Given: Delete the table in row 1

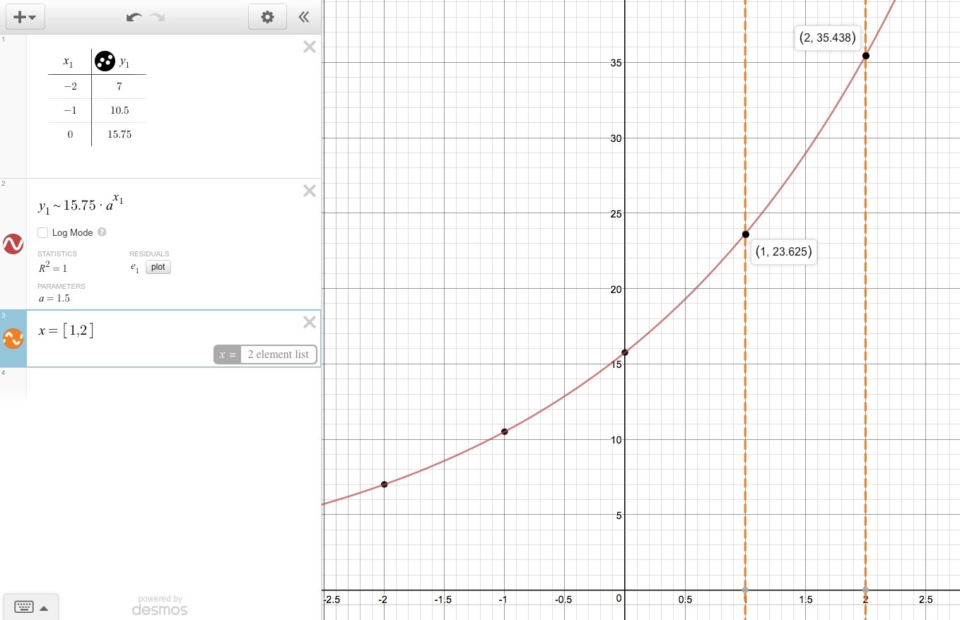Looking at the screenshot, I should point(309,47).
